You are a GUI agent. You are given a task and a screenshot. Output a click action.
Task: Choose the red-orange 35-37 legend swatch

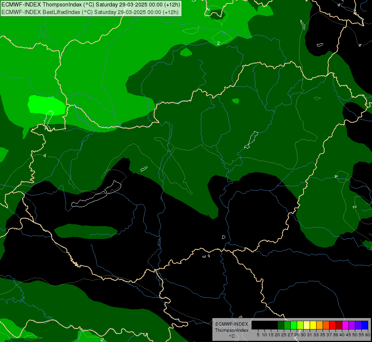(326, 325)
